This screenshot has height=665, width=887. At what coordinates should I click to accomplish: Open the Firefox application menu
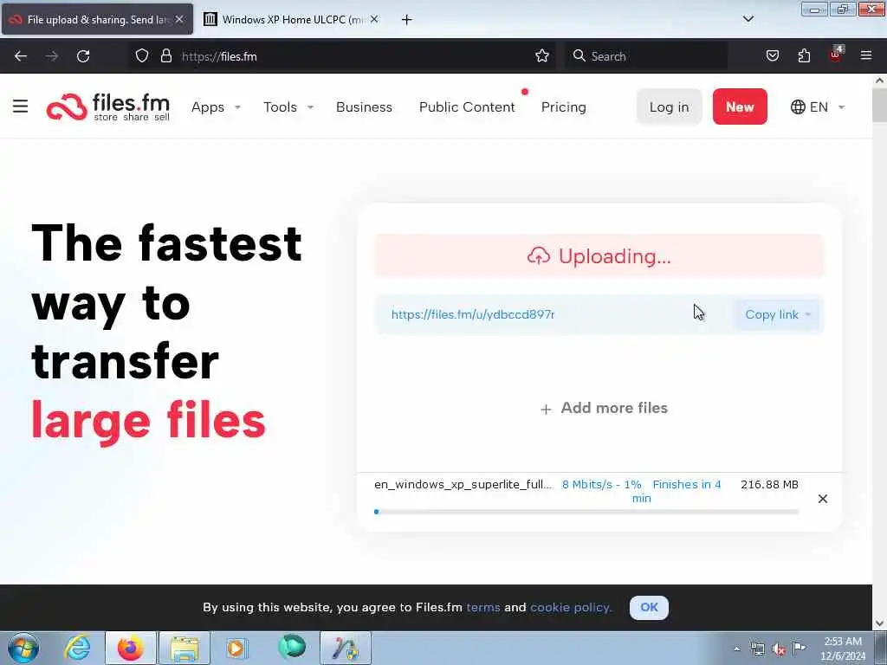click(x=866, y=56)
